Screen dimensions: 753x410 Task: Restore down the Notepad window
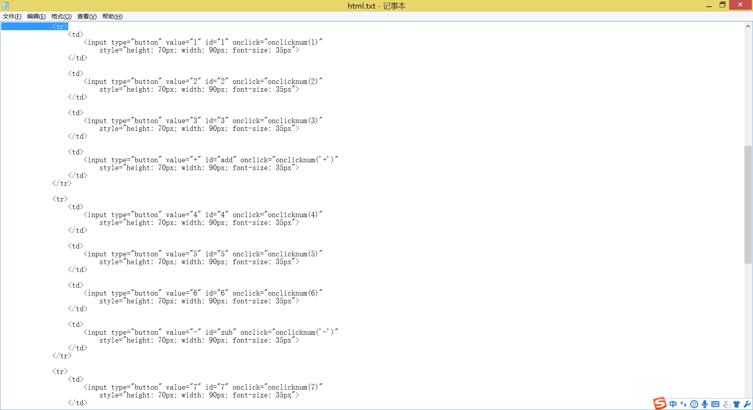722,5
